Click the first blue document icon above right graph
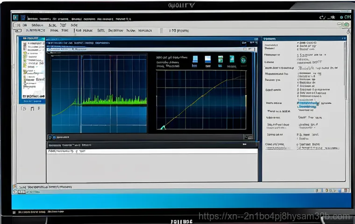 pyautogui.click(x=195, y=59)
